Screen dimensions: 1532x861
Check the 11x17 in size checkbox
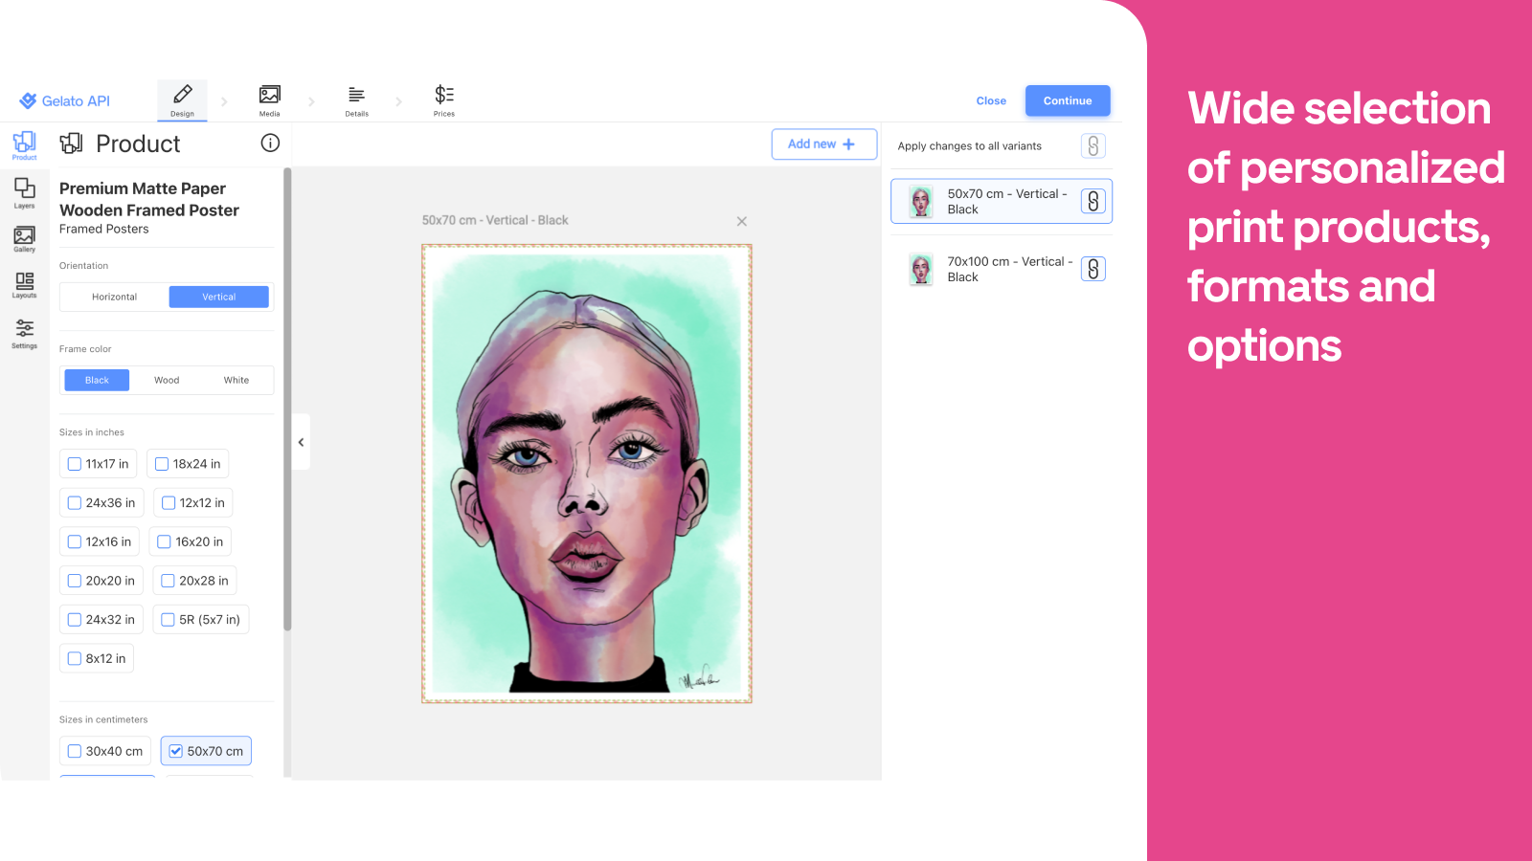75,464
